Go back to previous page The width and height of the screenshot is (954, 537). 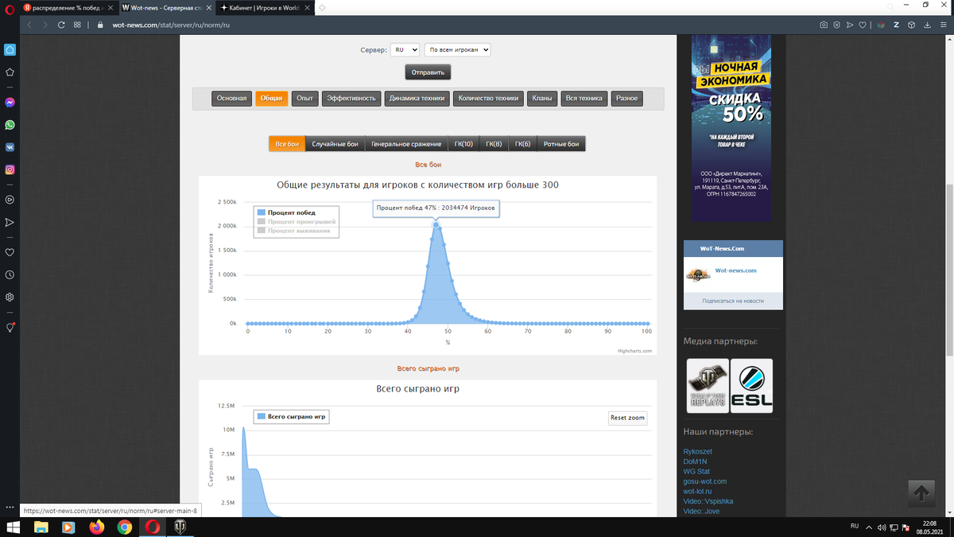29,25
